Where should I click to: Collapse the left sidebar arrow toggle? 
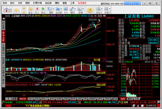(x=4, y=19)
